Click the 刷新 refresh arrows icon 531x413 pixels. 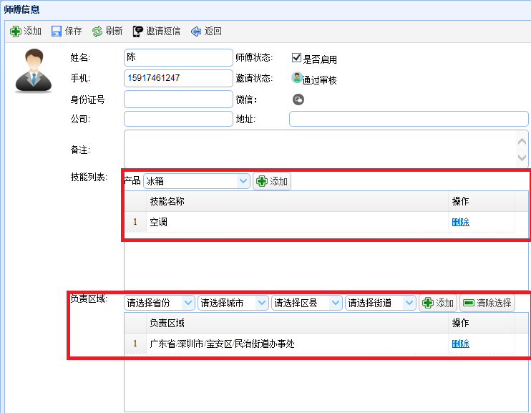click(x=97, y=31)
